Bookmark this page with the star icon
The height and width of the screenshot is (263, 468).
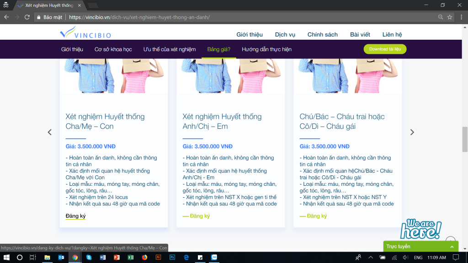point(450,17)
